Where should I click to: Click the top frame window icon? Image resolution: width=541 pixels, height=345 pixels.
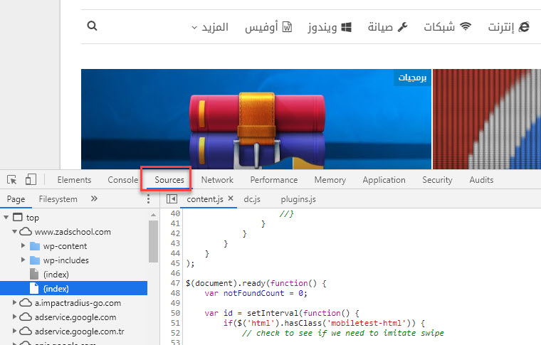pos(18,217)
